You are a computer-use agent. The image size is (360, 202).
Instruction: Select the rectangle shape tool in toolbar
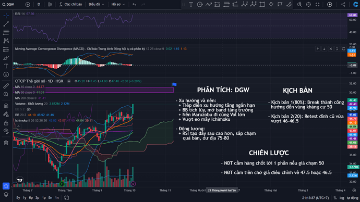tap(262, 4)
